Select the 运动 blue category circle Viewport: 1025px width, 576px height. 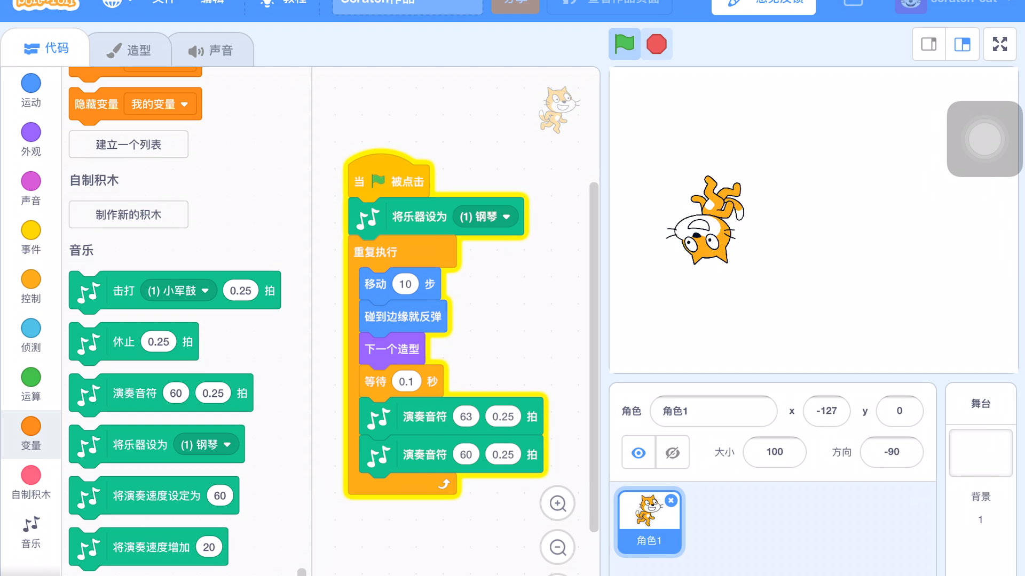tap(31, 83)
